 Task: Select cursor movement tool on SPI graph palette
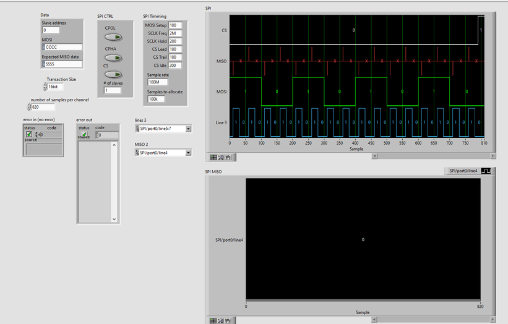213,157
